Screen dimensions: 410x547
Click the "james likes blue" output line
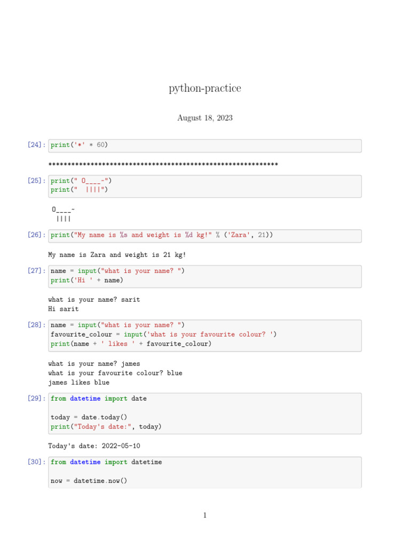(x=78, y=383)
